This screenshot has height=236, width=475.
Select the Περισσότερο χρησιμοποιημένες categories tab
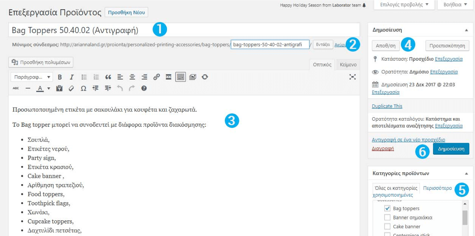pos(437,188)
